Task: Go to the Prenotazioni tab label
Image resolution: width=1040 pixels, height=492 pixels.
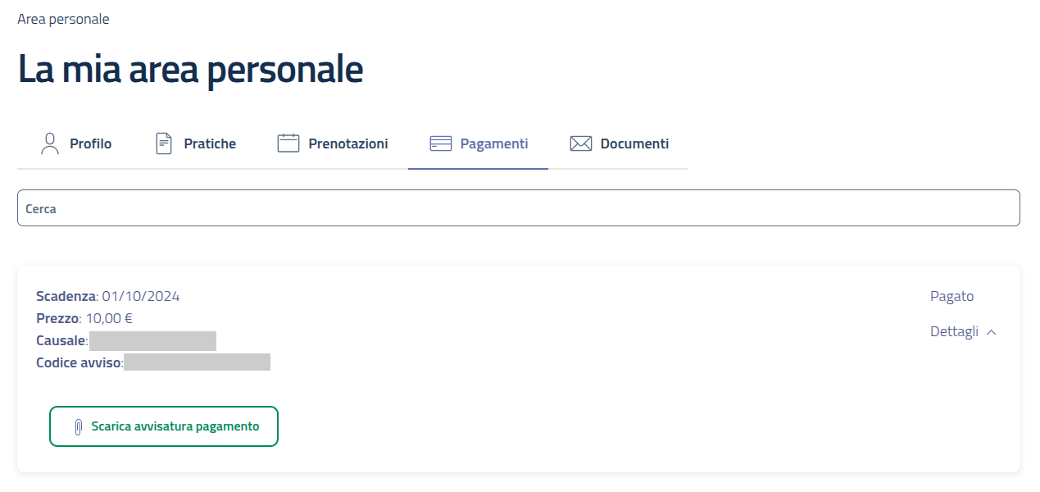Action: pyautogui.click(x=348, y=143)
